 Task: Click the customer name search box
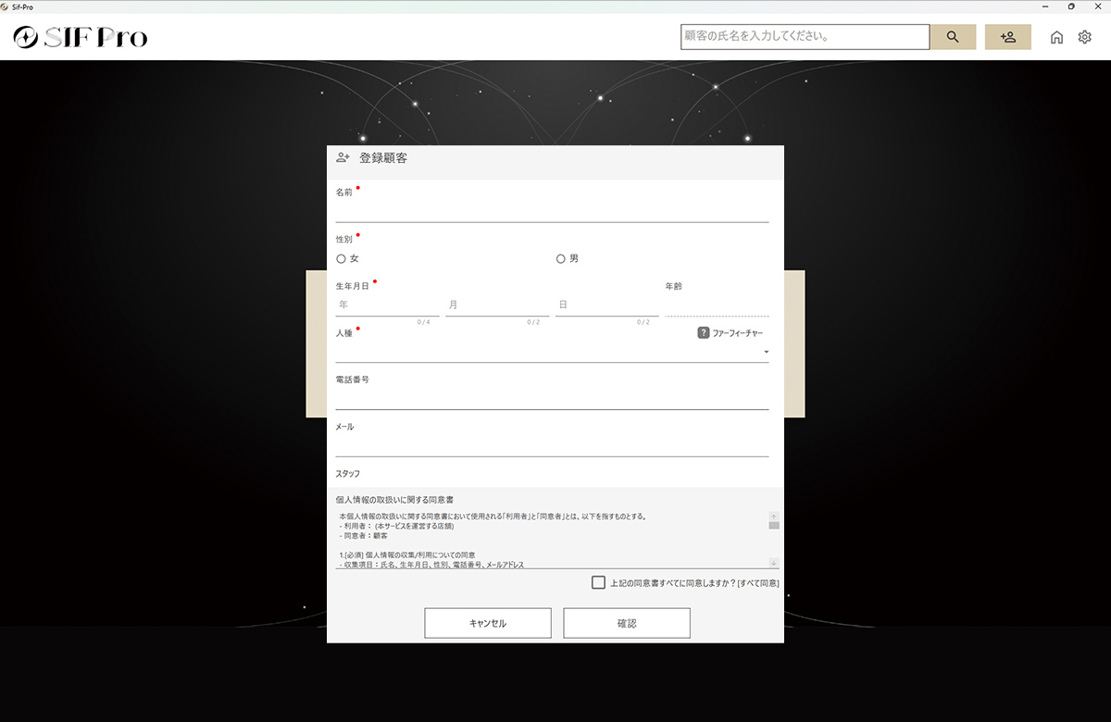805,37
